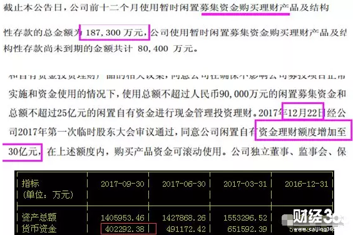Click the 187,300 万元 amount
The image size is (353, 235).
pyautogui.click(x=115, y=33)
